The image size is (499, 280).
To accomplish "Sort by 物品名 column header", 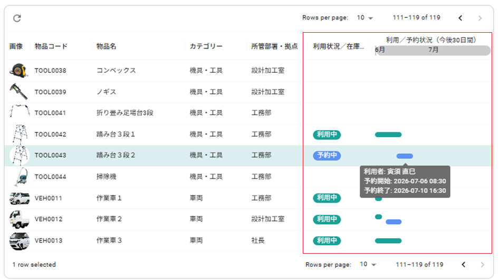I will (107, 46).
